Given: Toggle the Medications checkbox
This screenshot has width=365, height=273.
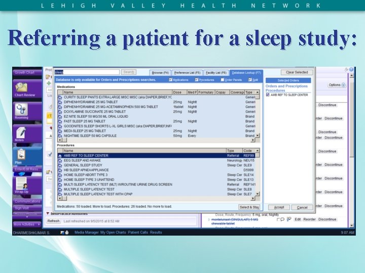Looking at the screenshot, I should (170, 80).
